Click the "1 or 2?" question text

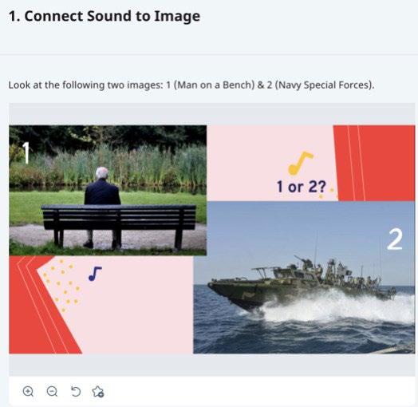point(301,187)
